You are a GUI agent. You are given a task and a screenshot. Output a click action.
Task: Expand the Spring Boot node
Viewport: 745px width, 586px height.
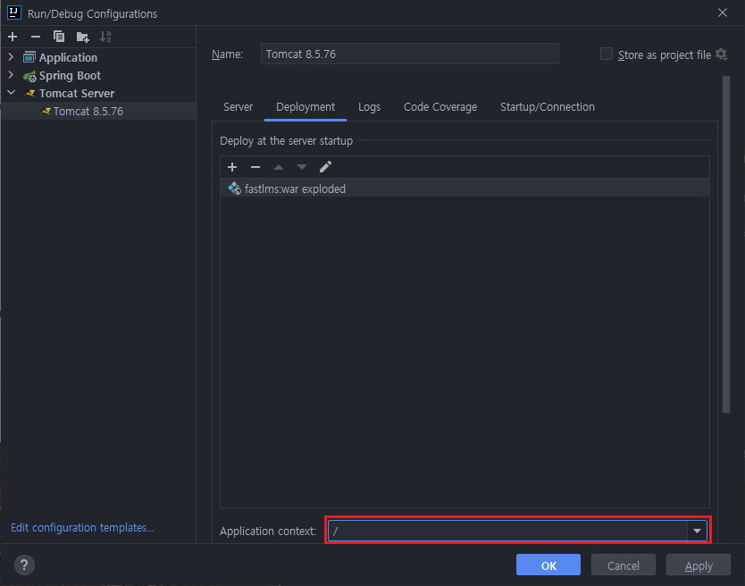pos(11,75)
